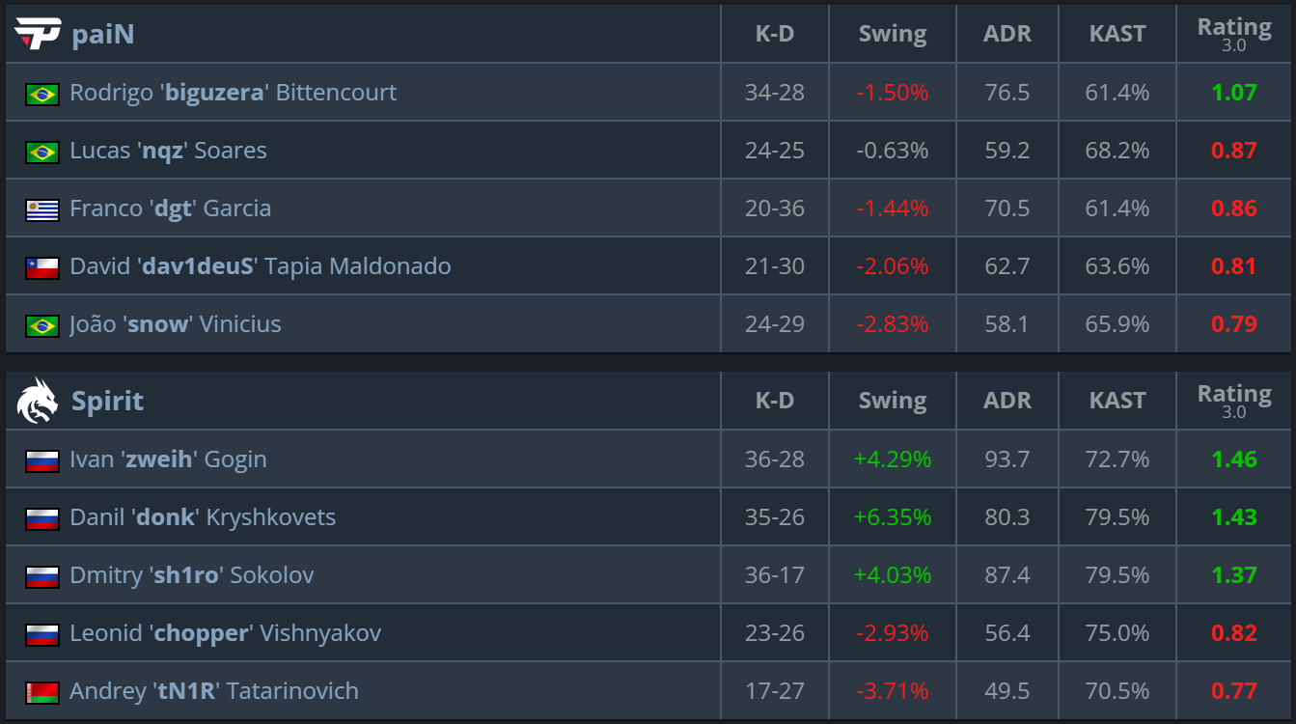Click the Chile flag beside dav1deuS
This screenshot has height=724, width=1296.
coord(42,267)
